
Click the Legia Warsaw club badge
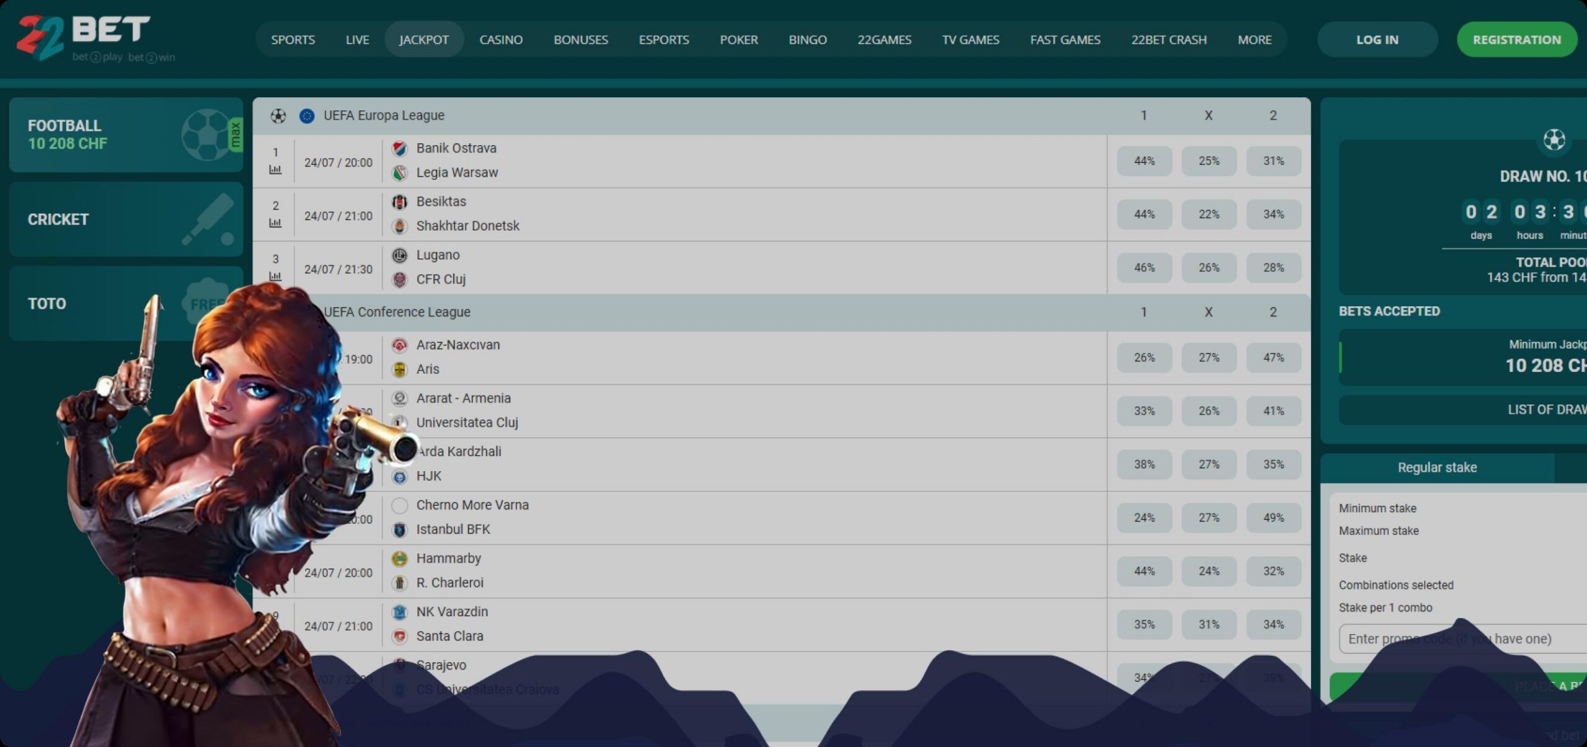coord(400,173)
